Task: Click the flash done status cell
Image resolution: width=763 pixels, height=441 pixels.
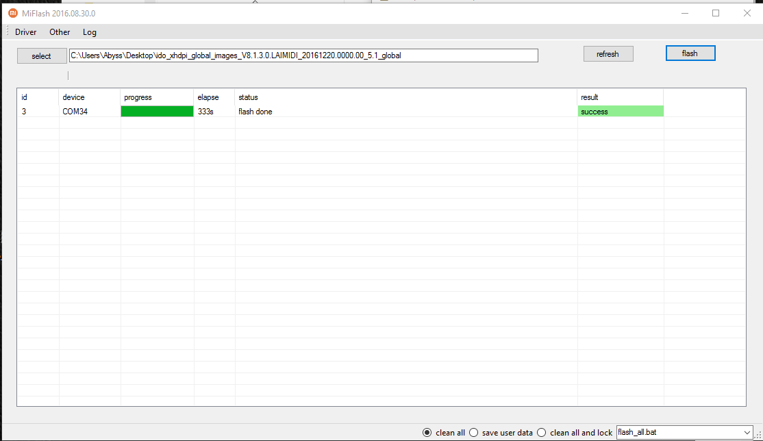Action: pyautogui.click(x=406, y=112)
